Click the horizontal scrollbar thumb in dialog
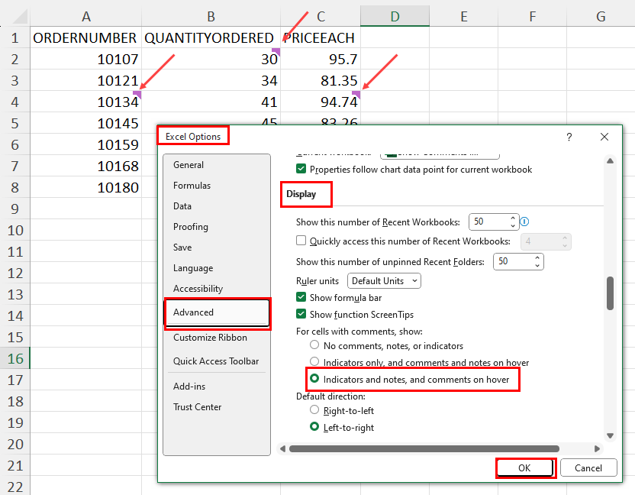This screenshot has height=495, width=635. (x=424, y=448)
